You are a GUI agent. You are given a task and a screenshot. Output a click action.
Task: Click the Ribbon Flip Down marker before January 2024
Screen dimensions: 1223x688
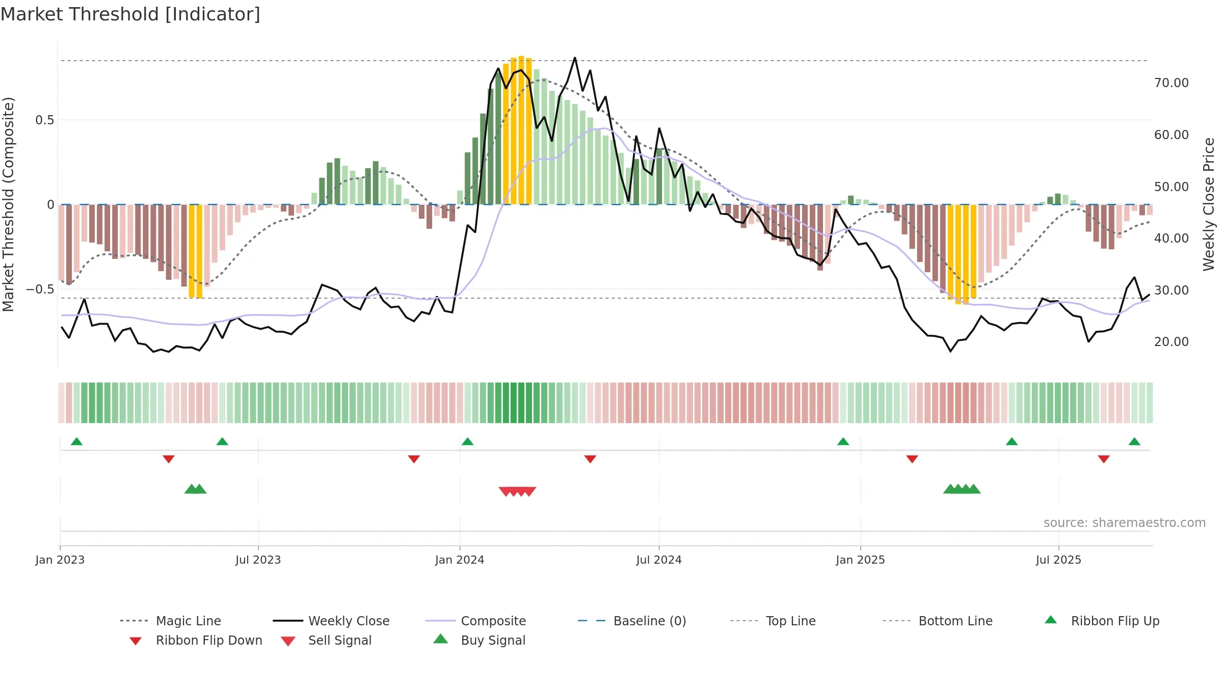pos(414,459)
